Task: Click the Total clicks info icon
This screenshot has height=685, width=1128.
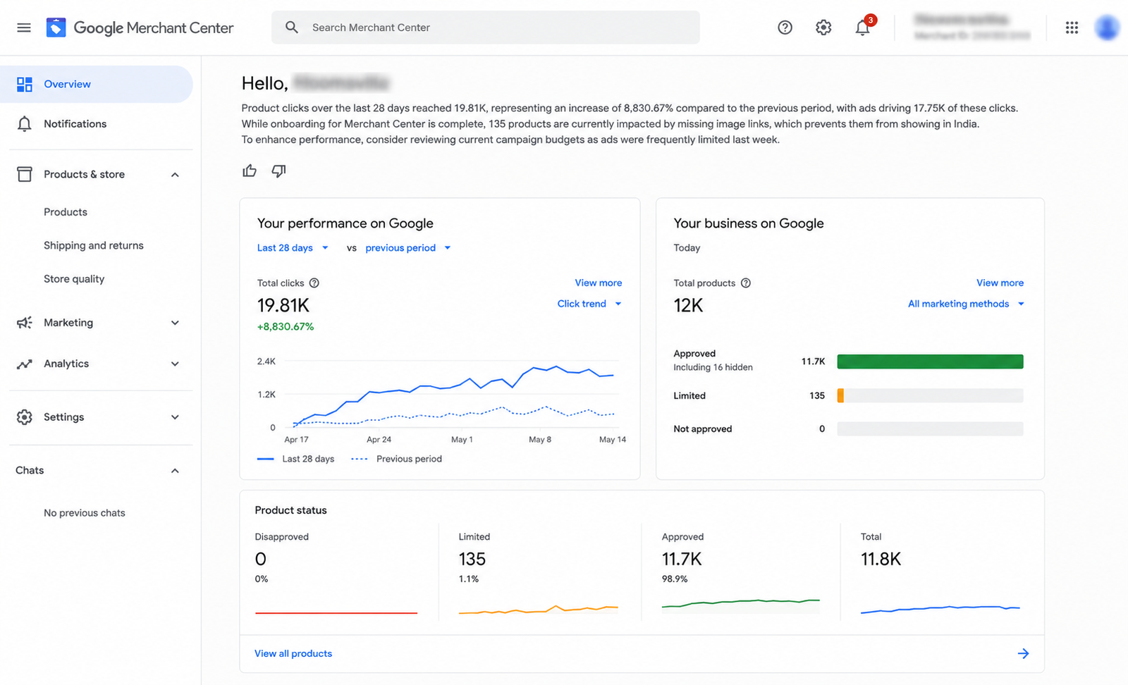Action: [314, 283]
